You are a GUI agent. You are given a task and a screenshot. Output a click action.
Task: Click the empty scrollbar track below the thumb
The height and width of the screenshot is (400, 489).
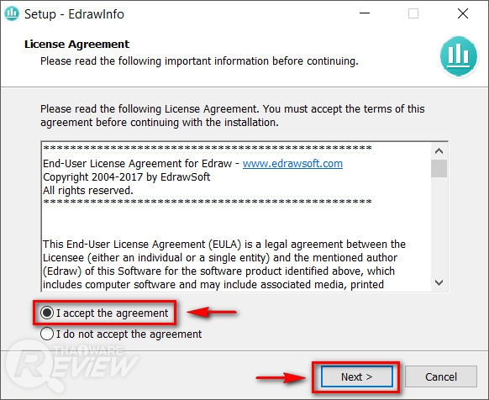[x=439, y=226]
